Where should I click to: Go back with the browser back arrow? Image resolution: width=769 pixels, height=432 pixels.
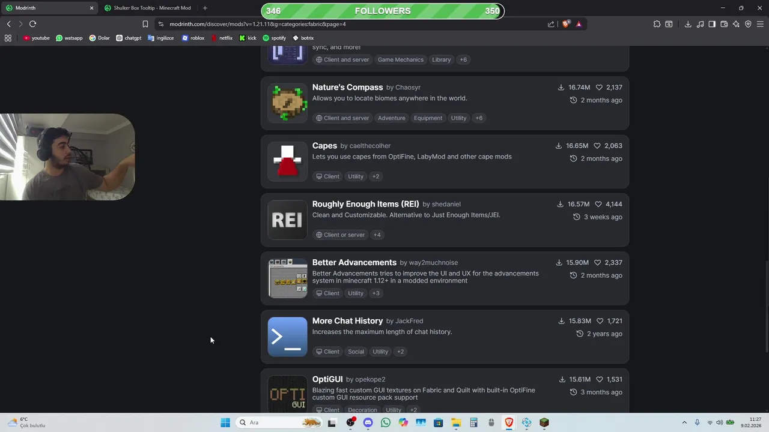(8, 24)
